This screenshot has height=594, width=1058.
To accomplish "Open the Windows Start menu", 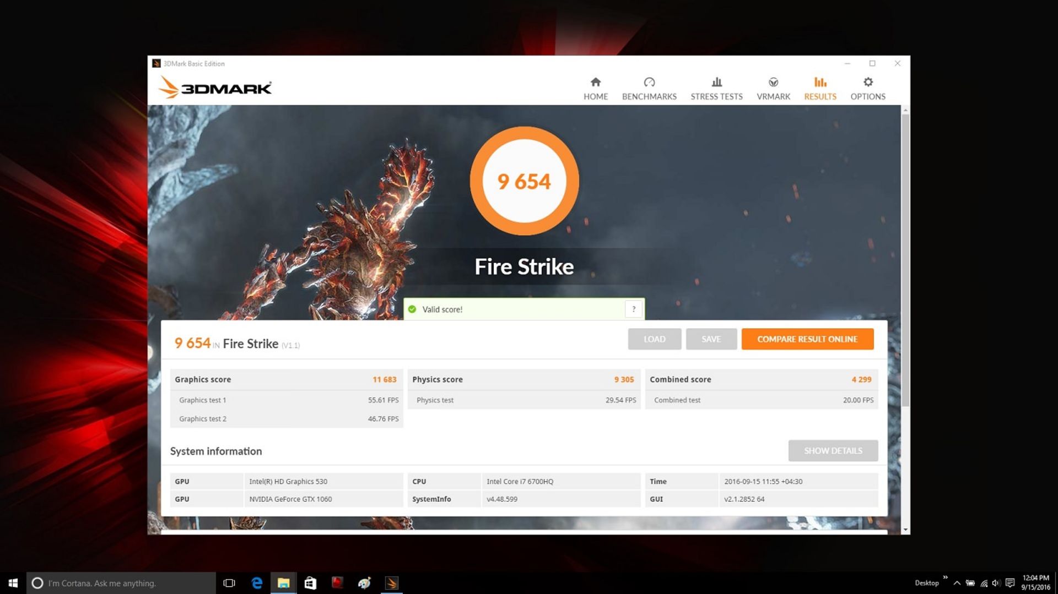I will [x=13, y=583].
